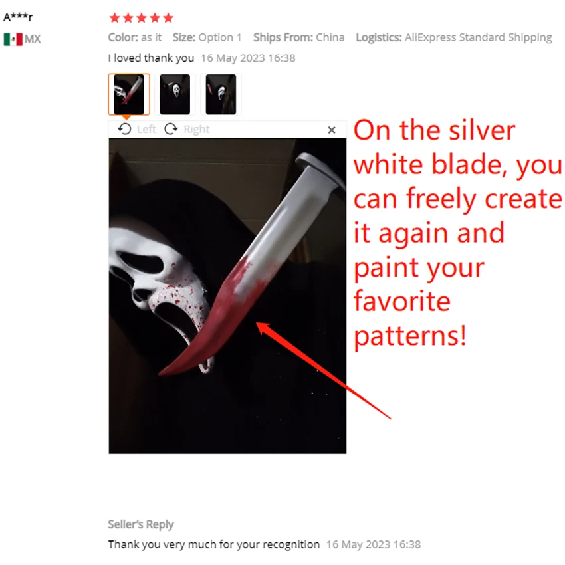565x565 pixels.
Task: Close the enlarged review photo viewer
Action: [x=332, y=130]
